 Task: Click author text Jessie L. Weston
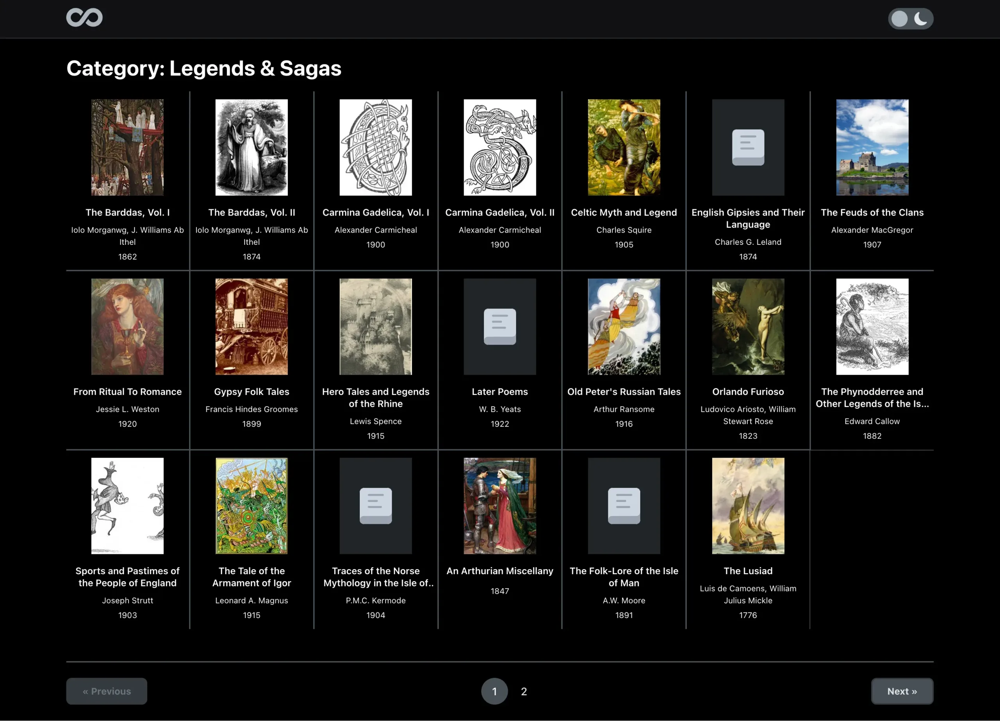click(127, 409)
